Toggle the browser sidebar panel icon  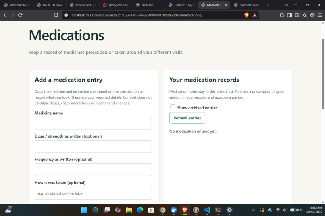[x=290, y=15]
